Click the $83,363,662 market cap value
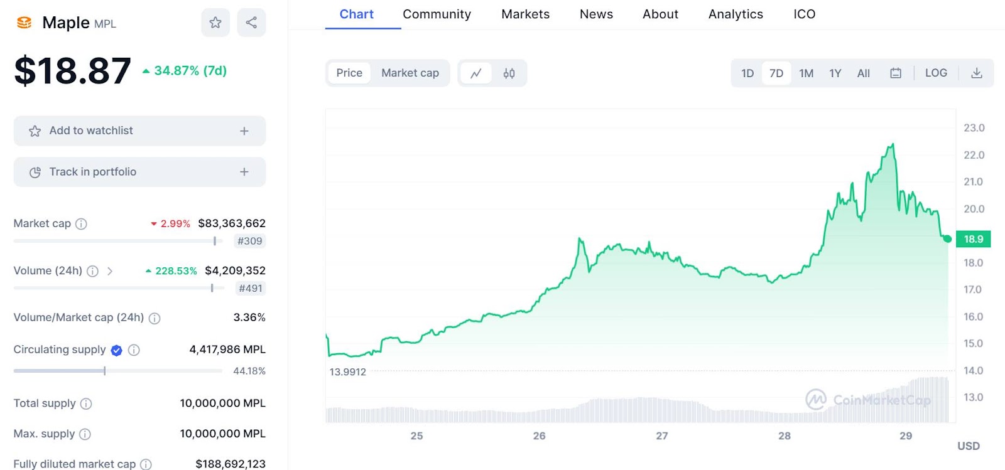1005x470 pixels. [x=232, y=223]
